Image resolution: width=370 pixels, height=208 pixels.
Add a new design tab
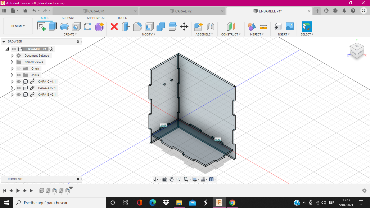317,11
